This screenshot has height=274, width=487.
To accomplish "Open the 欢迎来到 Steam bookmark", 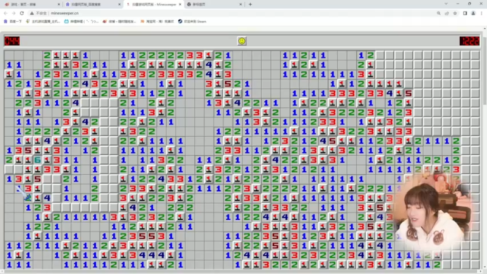I will (192, 21).
